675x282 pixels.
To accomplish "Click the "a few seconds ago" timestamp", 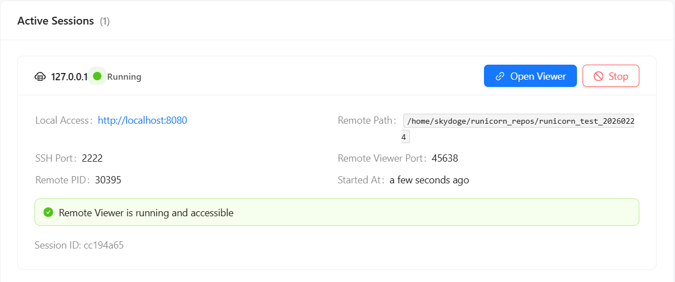I will [429, 180].
